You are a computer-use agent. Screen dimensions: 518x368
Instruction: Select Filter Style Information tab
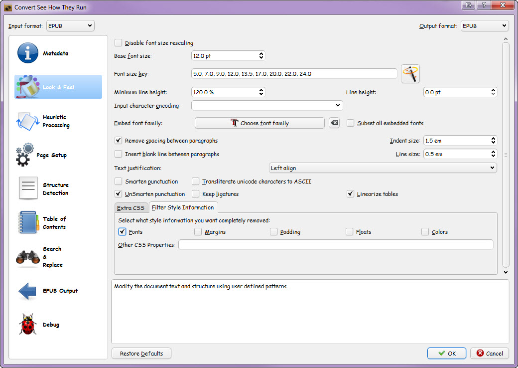click(x=183, y=207)
